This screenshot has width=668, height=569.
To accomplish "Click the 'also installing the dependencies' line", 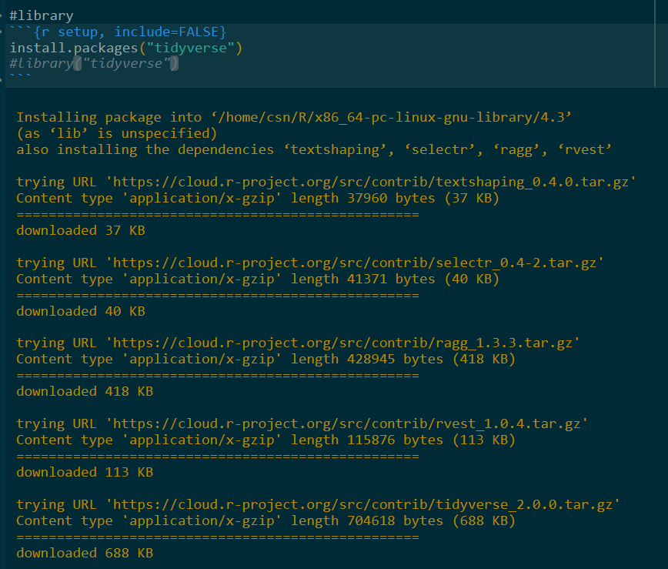I will point(314,149).
